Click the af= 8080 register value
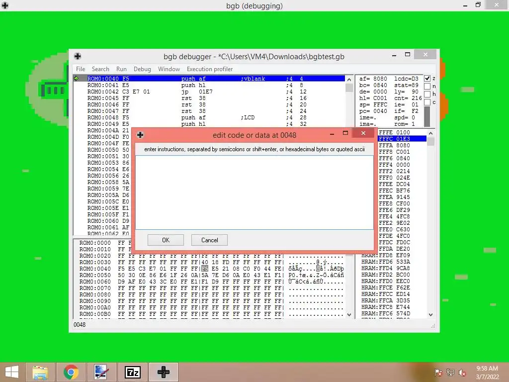 tap(373, 79)
